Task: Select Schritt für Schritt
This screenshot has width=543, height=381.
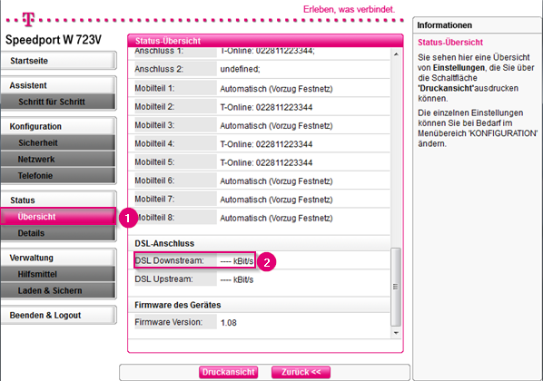Action: (58, 102)
